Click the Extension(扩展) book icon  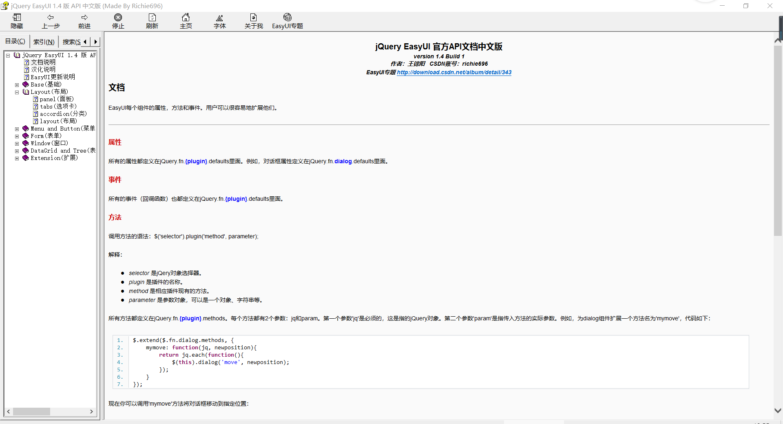click(26, 158)
